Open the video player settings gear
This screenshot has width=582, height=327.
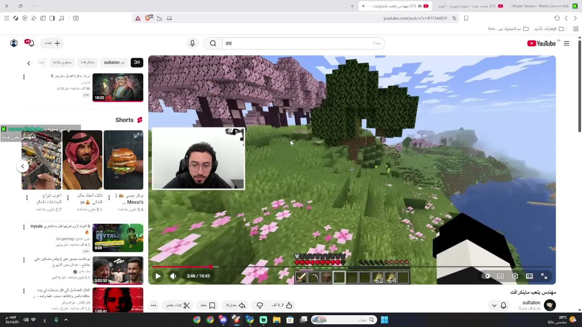click(x=515, y=276)
